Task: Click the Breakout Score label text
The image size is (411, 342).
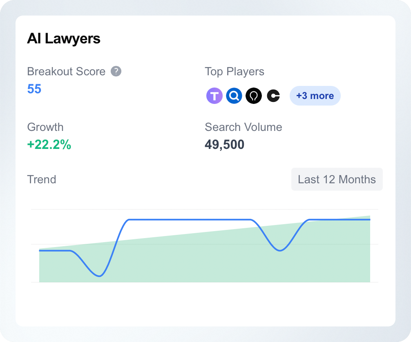Action: pos(66,72)
